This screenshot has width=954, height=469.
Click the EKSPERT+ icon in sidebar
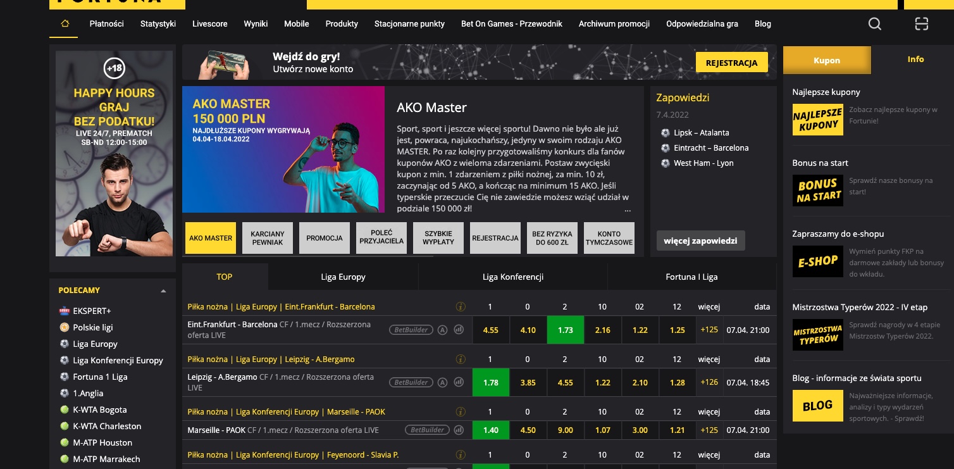64,311
